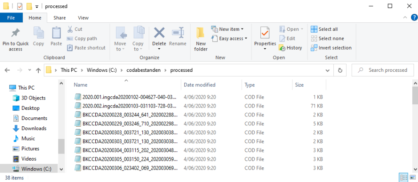Click Select all in the ribbon

tap(325, 29)
